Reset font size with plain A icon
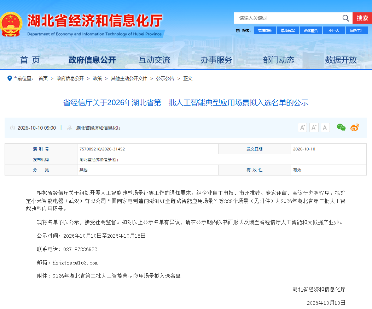 click(x=325, y=128)
